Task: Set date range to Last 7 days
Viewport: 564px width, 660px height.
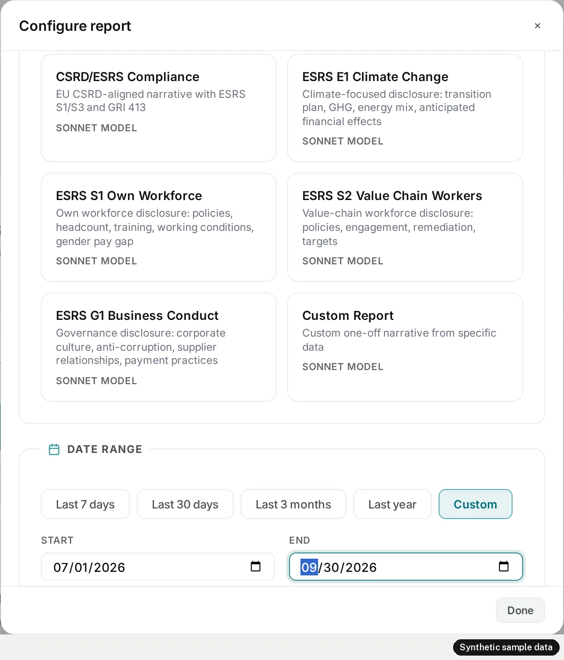Action: (85, 504)
